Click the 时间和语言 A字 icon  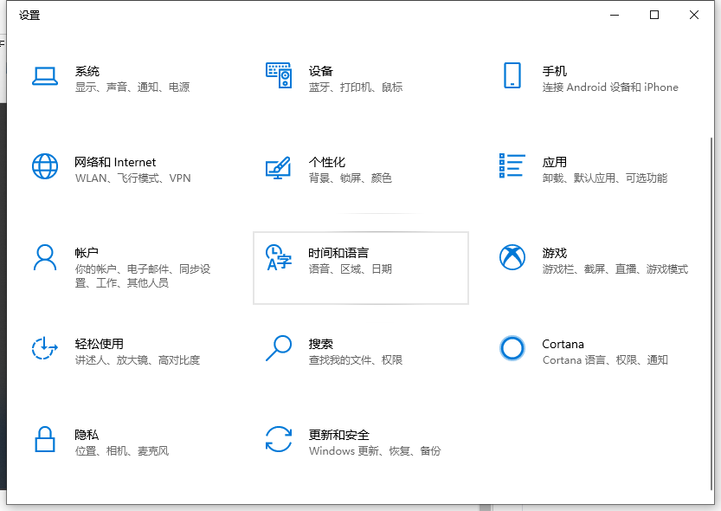coord(279,258)
